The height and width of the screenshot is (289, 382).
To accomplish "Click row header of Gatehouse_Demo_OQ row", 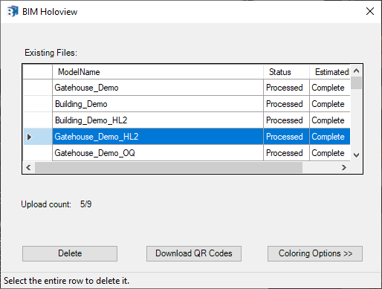I will pyautogui.click(x=38, y=153).
